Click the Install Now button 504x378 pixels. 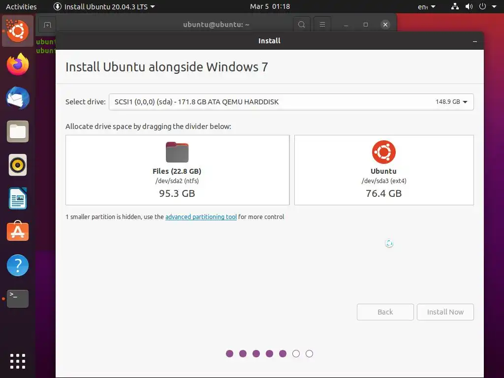[445, 312]
